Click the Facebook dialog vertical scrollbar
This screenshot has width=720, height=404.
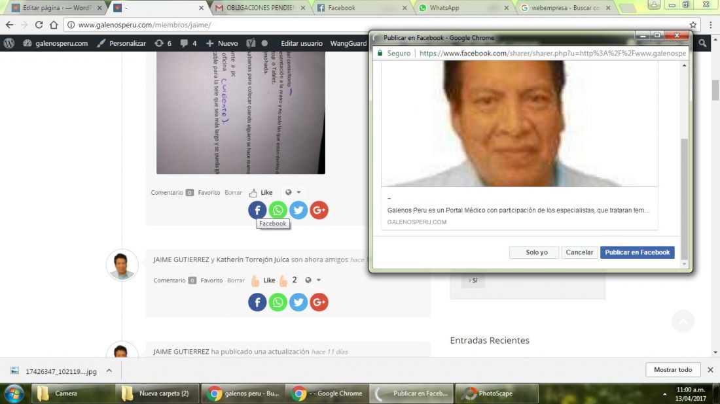click(x=684, y=199)
